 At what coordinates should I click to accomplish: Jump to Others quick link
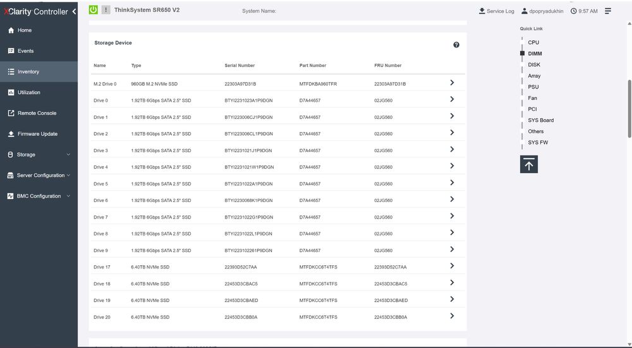click(536, 131)
